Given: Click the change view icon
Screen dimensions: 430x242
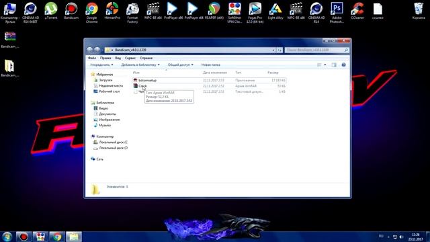Looking at the screenshot, I should 319,65.
